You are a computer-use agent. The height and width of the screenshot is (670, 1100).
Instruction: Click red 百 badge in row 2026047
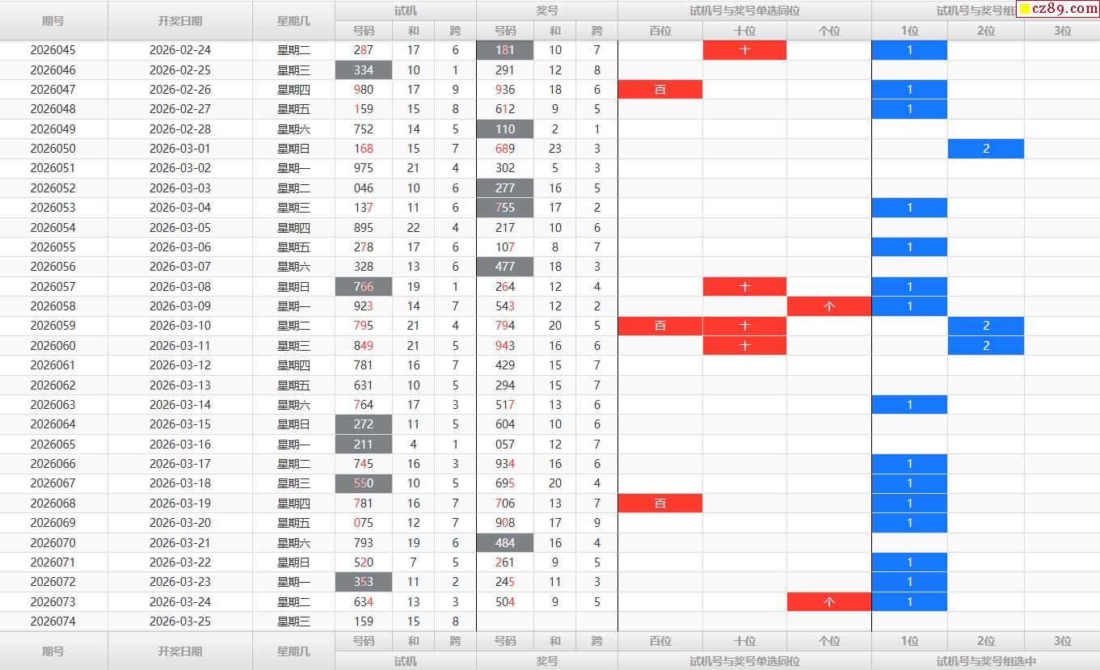660,90
